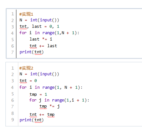This screenshot has height=128, width=142.
Task: Click line number 7 in the first code block
Action: pyautogui.click(x=13, y=52)
